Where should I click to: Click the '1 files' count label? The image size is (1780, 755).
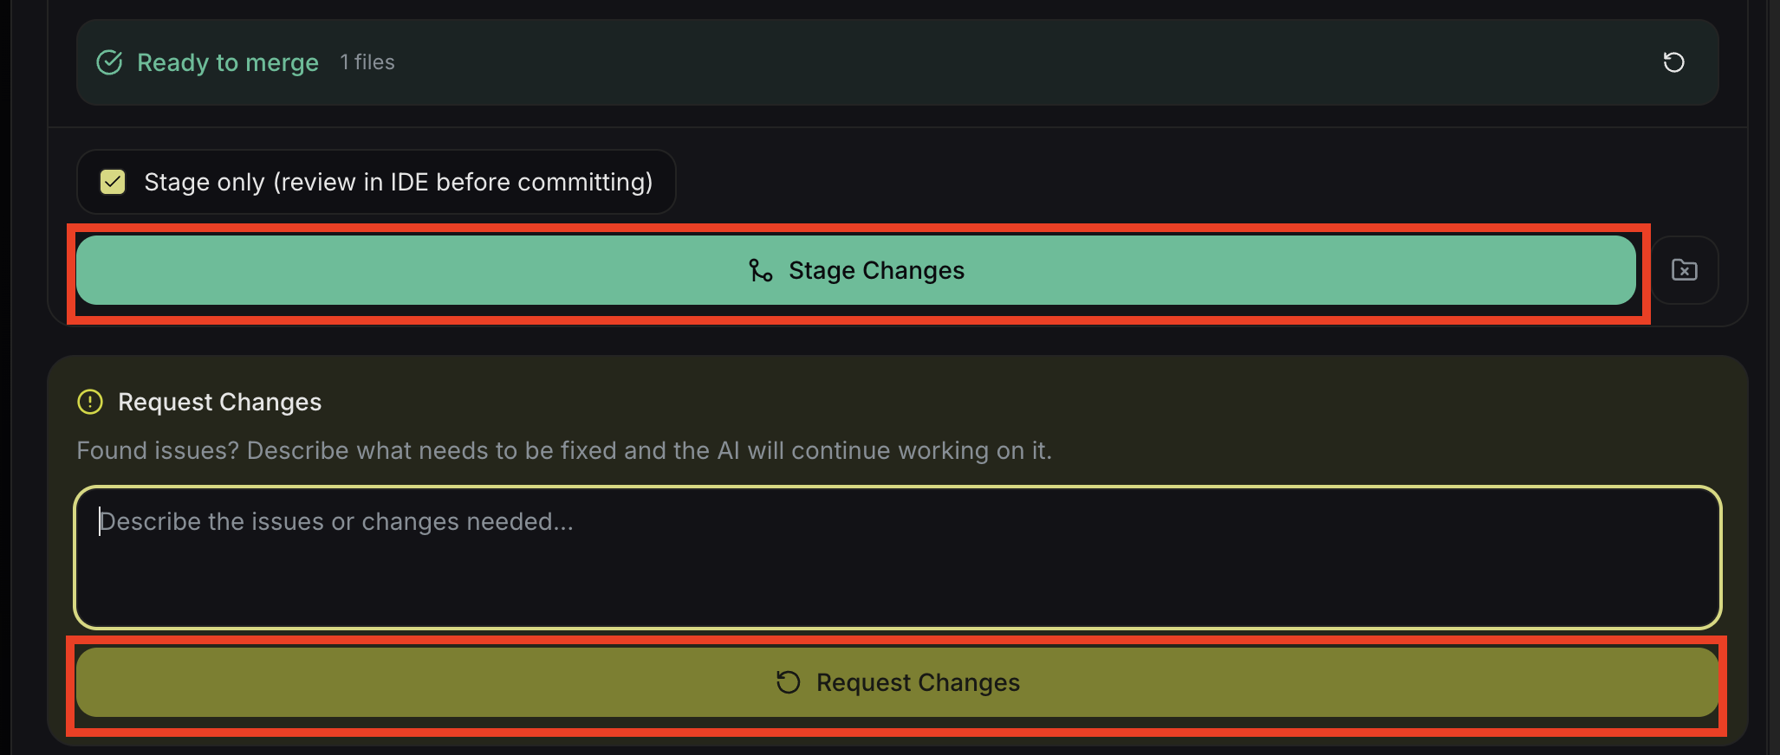pos(367,62)
